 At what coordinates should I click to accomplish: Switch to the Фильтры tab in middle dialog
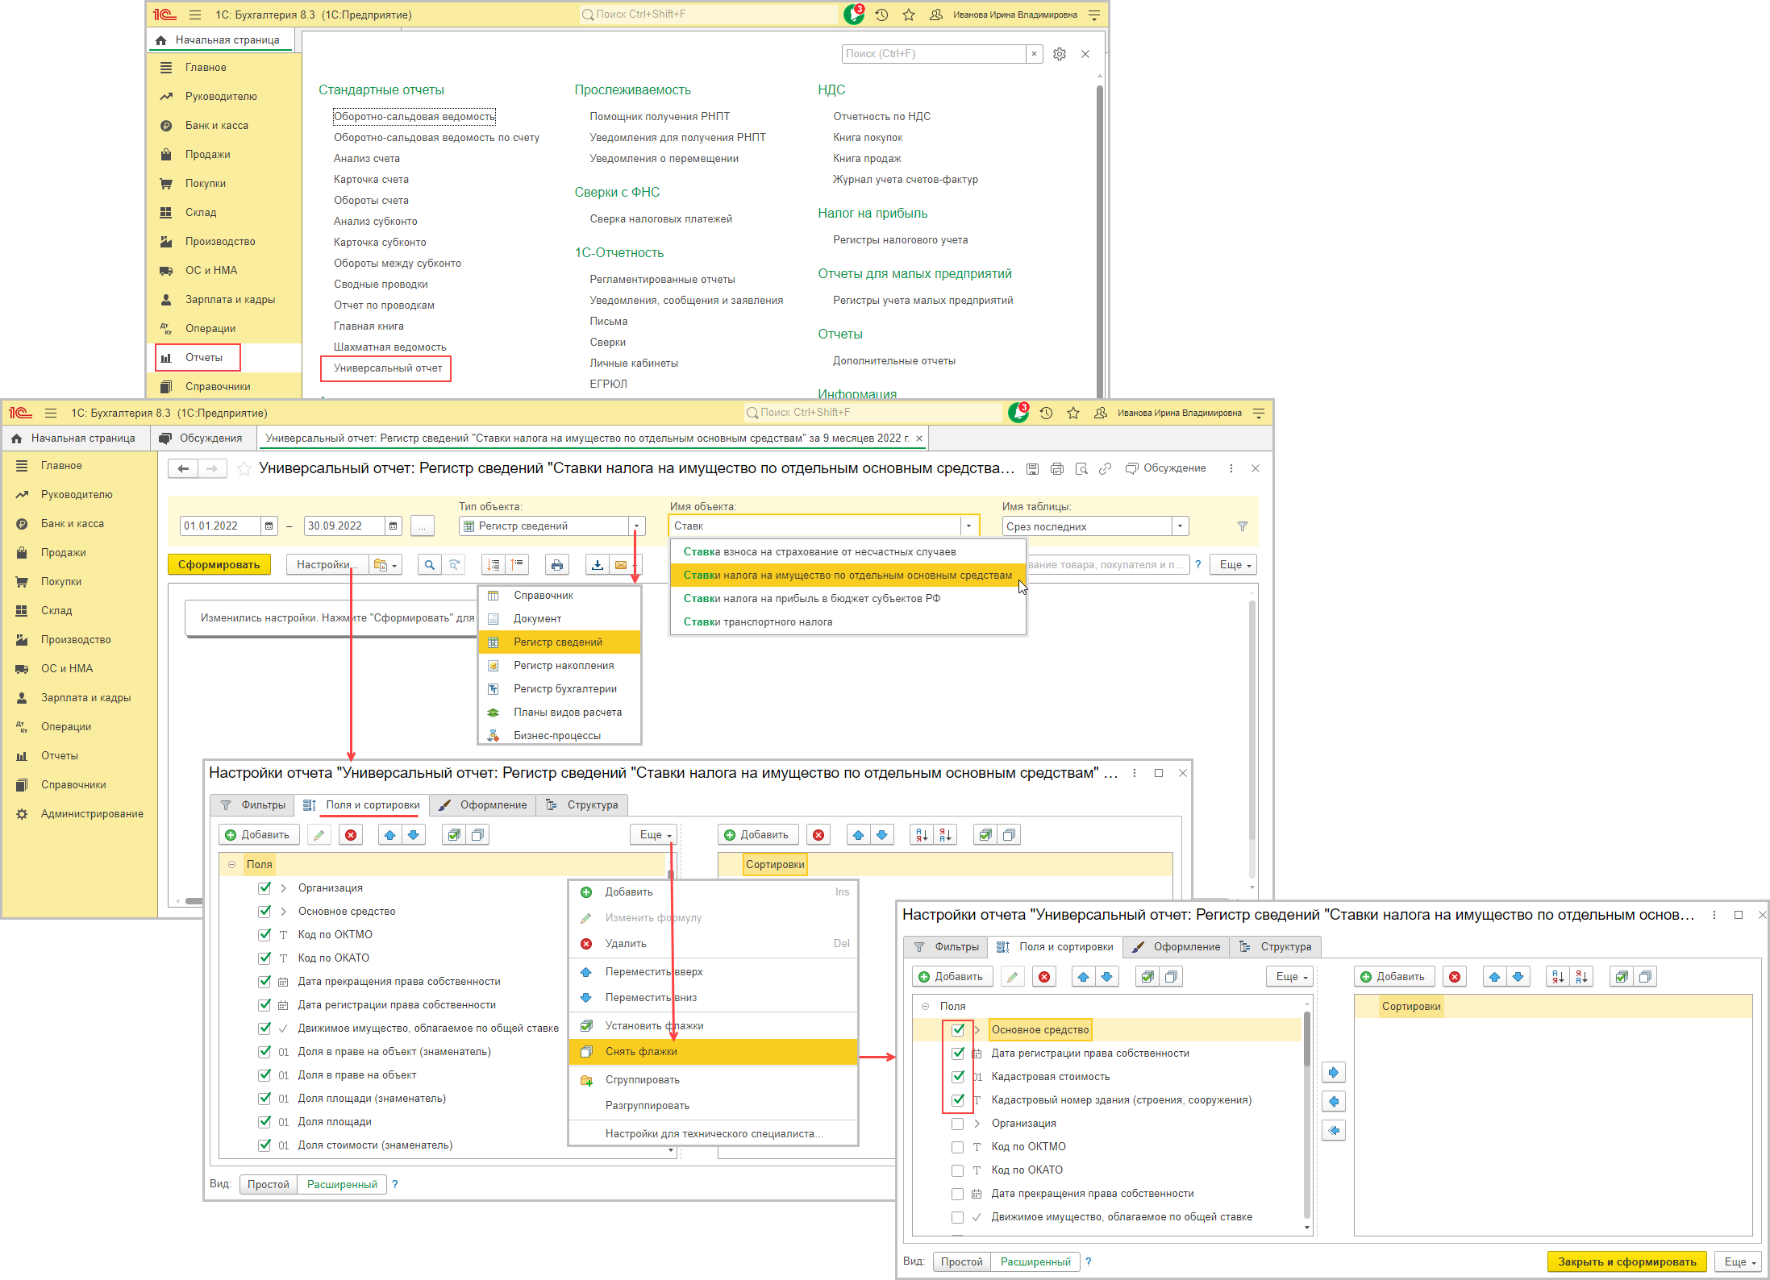(253, 805)
